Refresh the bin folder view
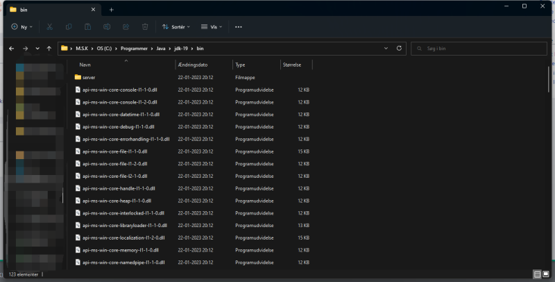Viewport: 555px width, 282px height. (399, 48)
